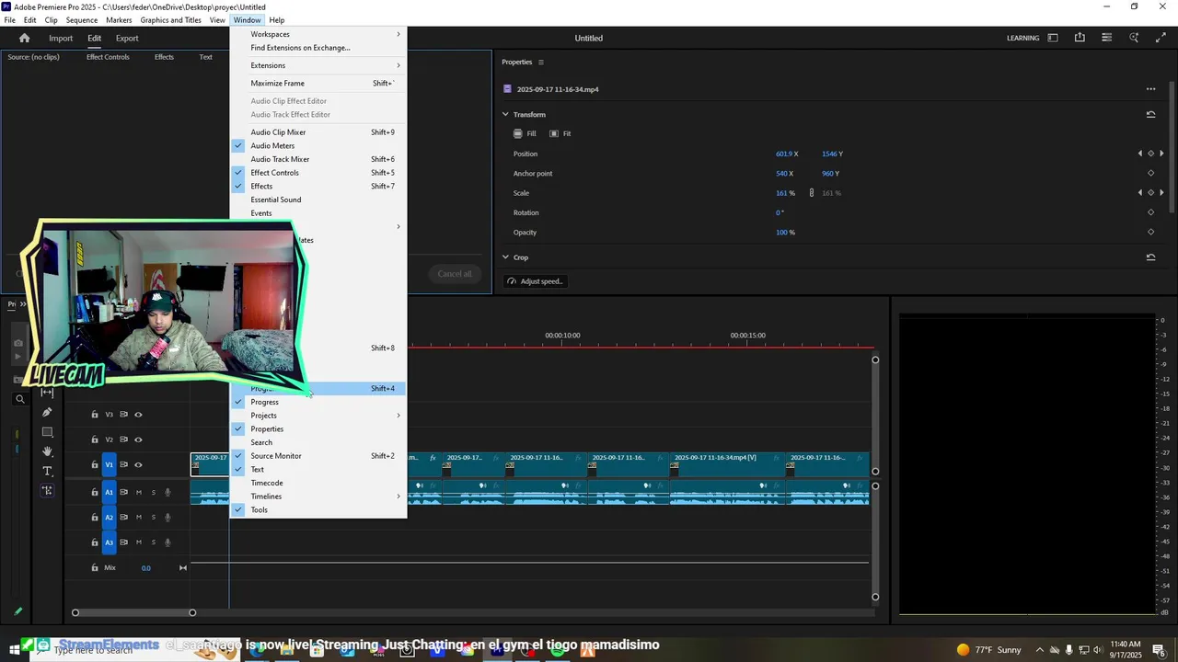Add an Anchor point keyframe
The width and height of the screenshot is (1178, 662).
click(x=1150, y=174)
